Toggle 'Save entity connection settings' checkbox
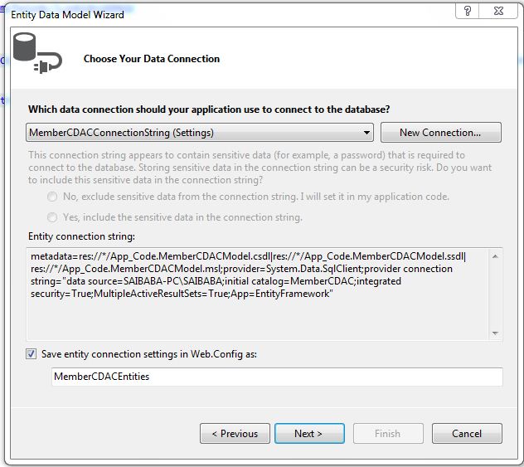This screenshot has height=467, width=524. coord(32,354)
